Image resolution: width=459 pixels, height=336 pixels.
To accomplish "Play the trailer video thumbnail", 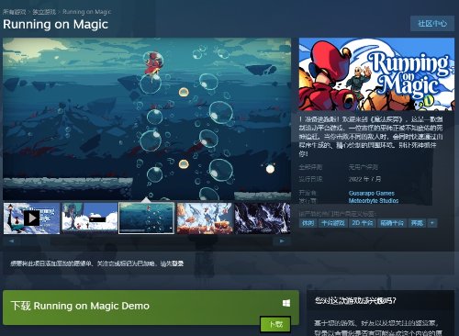I will click(x=31, y=218).
